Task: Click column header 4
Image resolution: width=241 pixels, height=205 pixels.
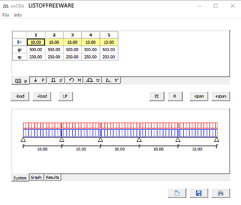Action: point(91,35)
